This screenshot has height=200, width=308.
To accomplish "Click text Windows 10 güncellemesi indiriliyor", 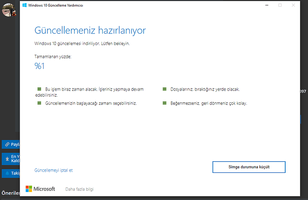I will click(x=67, y=44).
